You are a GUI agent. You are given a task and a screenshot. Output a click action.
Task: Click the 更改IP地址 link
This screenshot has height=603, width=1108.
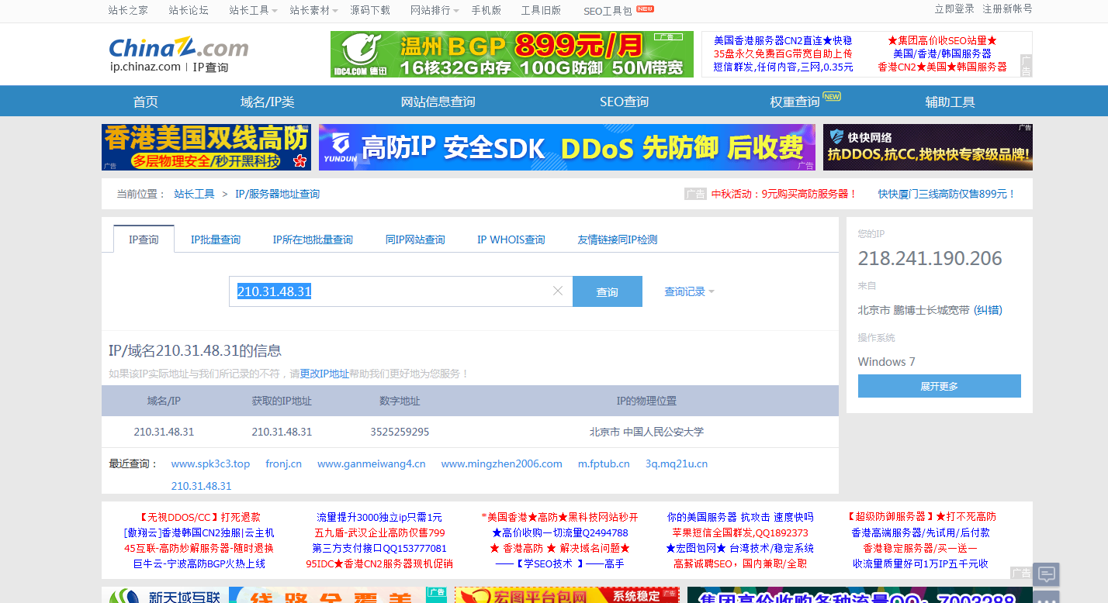click(x=324, y=374)
